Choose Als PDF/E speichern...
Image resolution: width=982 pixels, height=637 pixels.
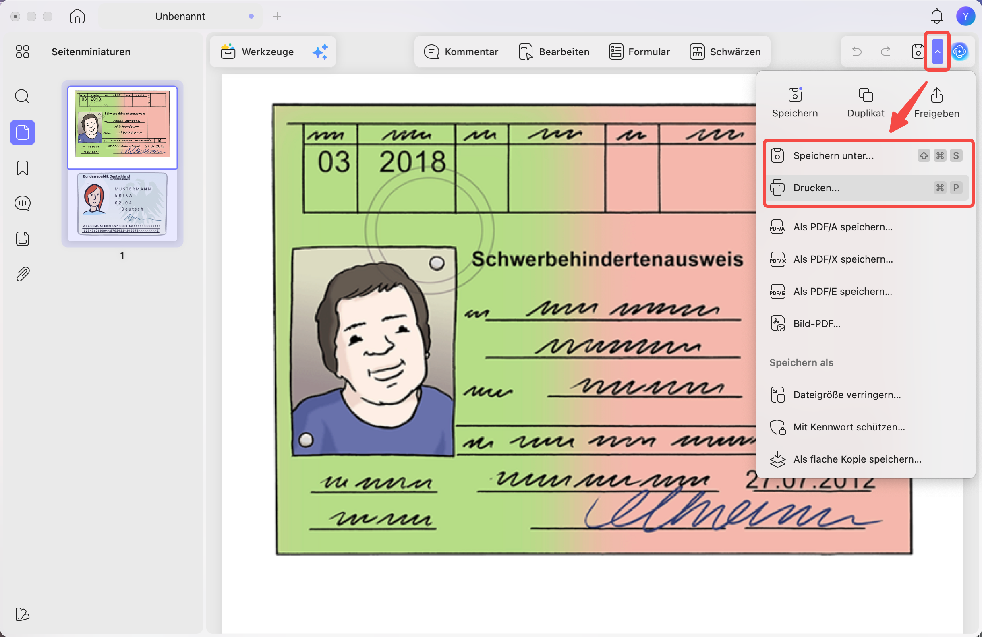866,291
